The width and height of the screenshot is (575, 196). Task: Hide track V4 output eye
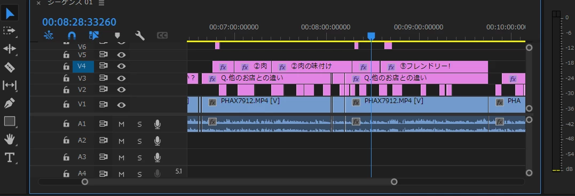[121, 66]
